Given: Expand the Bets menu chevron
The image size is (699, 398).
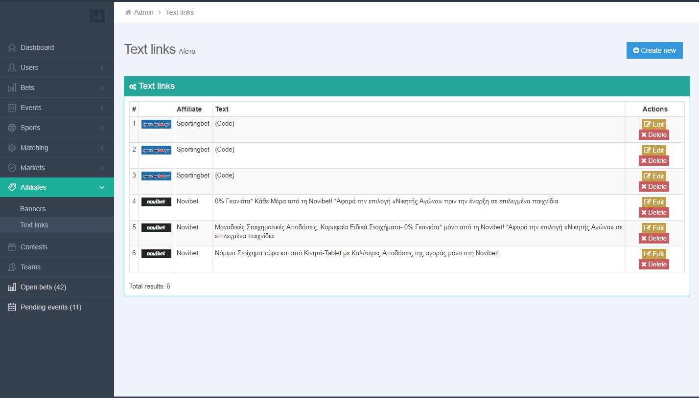Looking at the screenshot, I should pyautogui.click(x=102, y=88).
